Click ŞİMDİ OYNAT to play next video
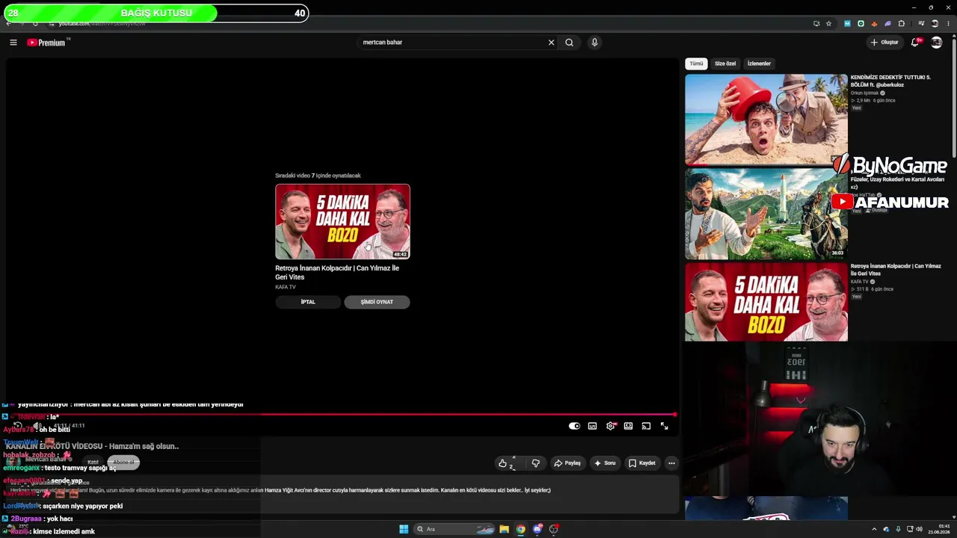 pyautogui.click(x=377, y=302)
